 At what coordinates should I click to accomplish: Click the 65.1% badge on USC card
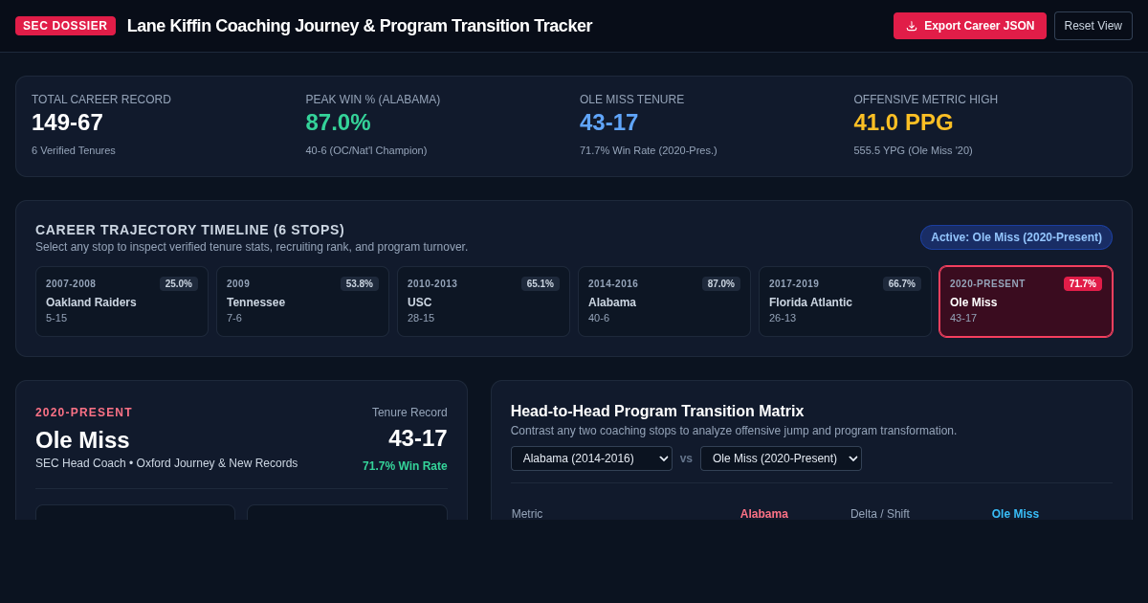[x=541, y=284]
